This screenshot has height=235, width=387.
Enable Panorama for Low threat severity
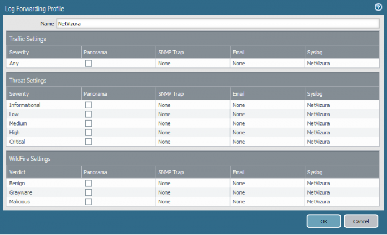click(x=88, y=114)
